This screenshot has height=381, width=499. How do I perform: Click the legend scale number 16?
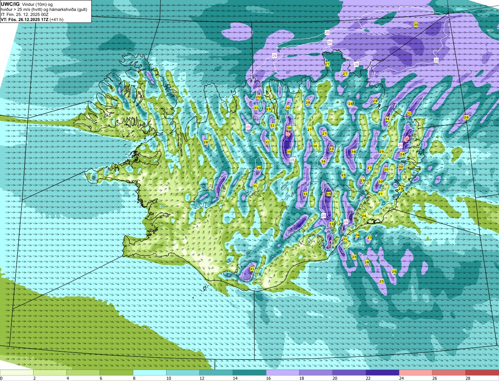pyautogui.click(x=268, y=378)
